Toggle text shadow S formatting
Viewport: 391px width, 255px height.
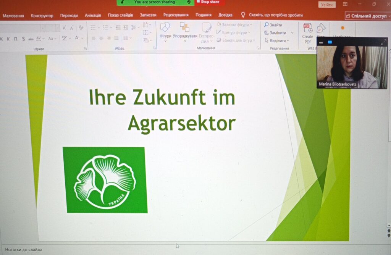point(23,39)
